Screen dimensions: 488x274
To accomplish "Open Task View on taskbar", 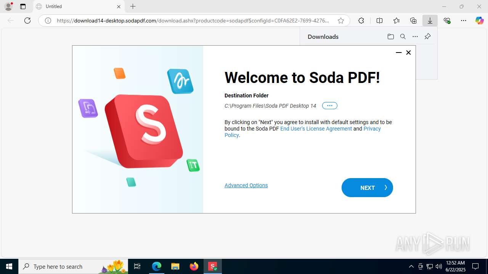I will 137,266.
